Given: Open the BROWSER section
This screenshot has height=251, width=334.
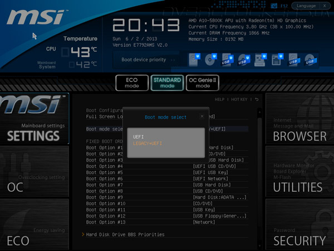Looking at the screenshot, I should pyautogui.click(x=299, y=119).
